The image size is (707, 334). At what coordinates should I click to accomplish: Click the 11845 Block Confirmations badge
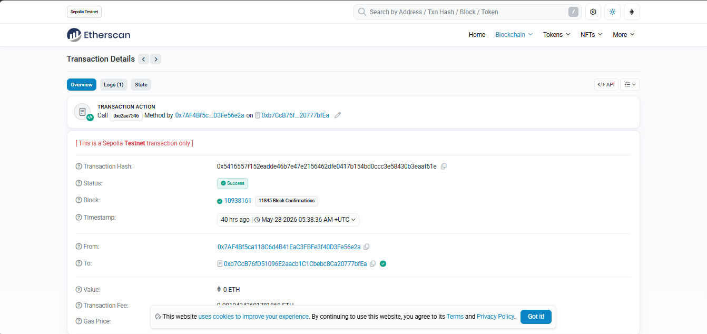point(287,201)
